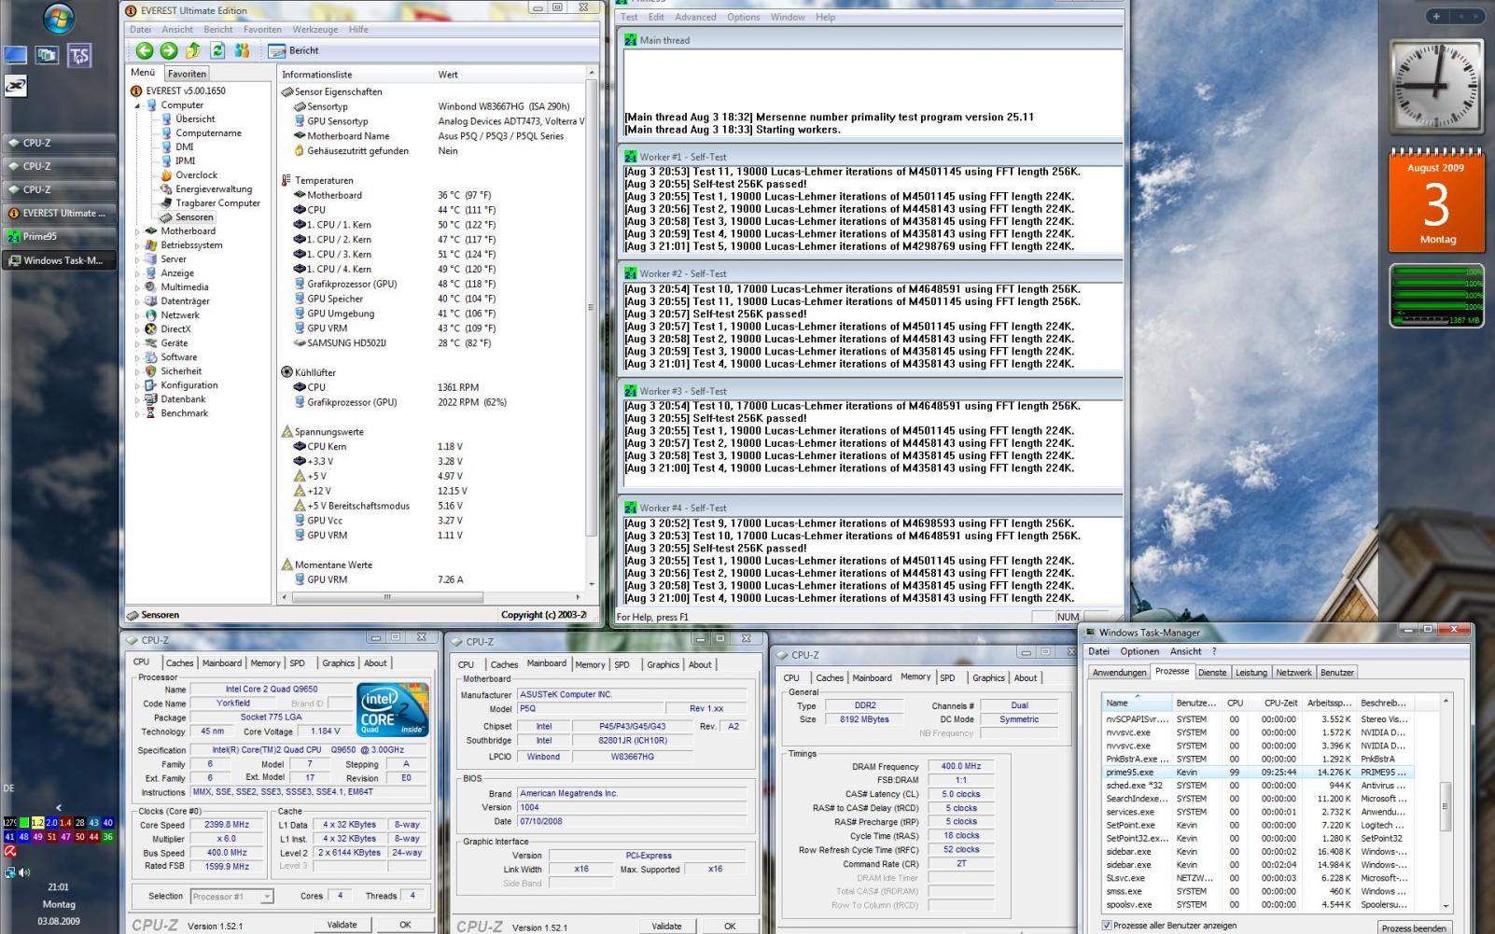Image resolution: width=1495 pixels, height=934 pixels.
Task: Switch to the Leistung tab in Task-Manager
Action: [1250, 673]
